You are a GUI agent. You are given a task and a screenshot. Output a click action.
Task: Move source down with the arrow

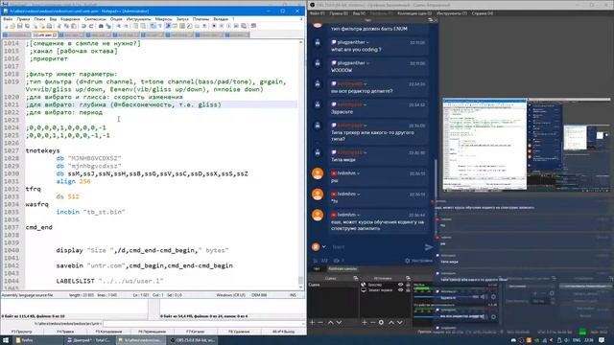point(400,322)
